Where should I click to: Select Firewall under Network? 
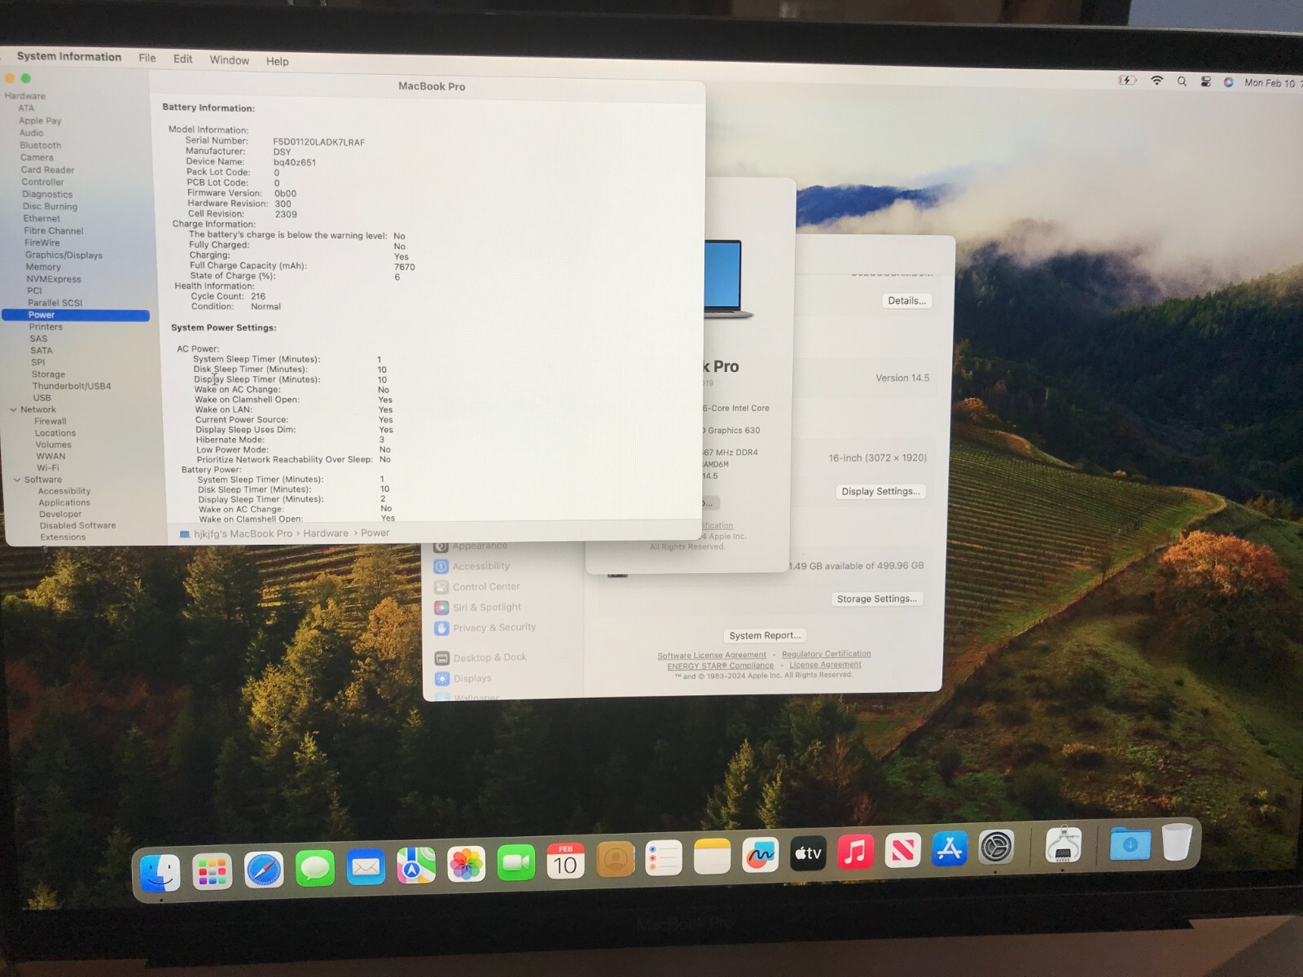[x=50, y=421]
